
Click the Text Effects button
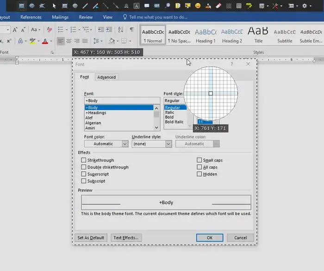[126, 238]
